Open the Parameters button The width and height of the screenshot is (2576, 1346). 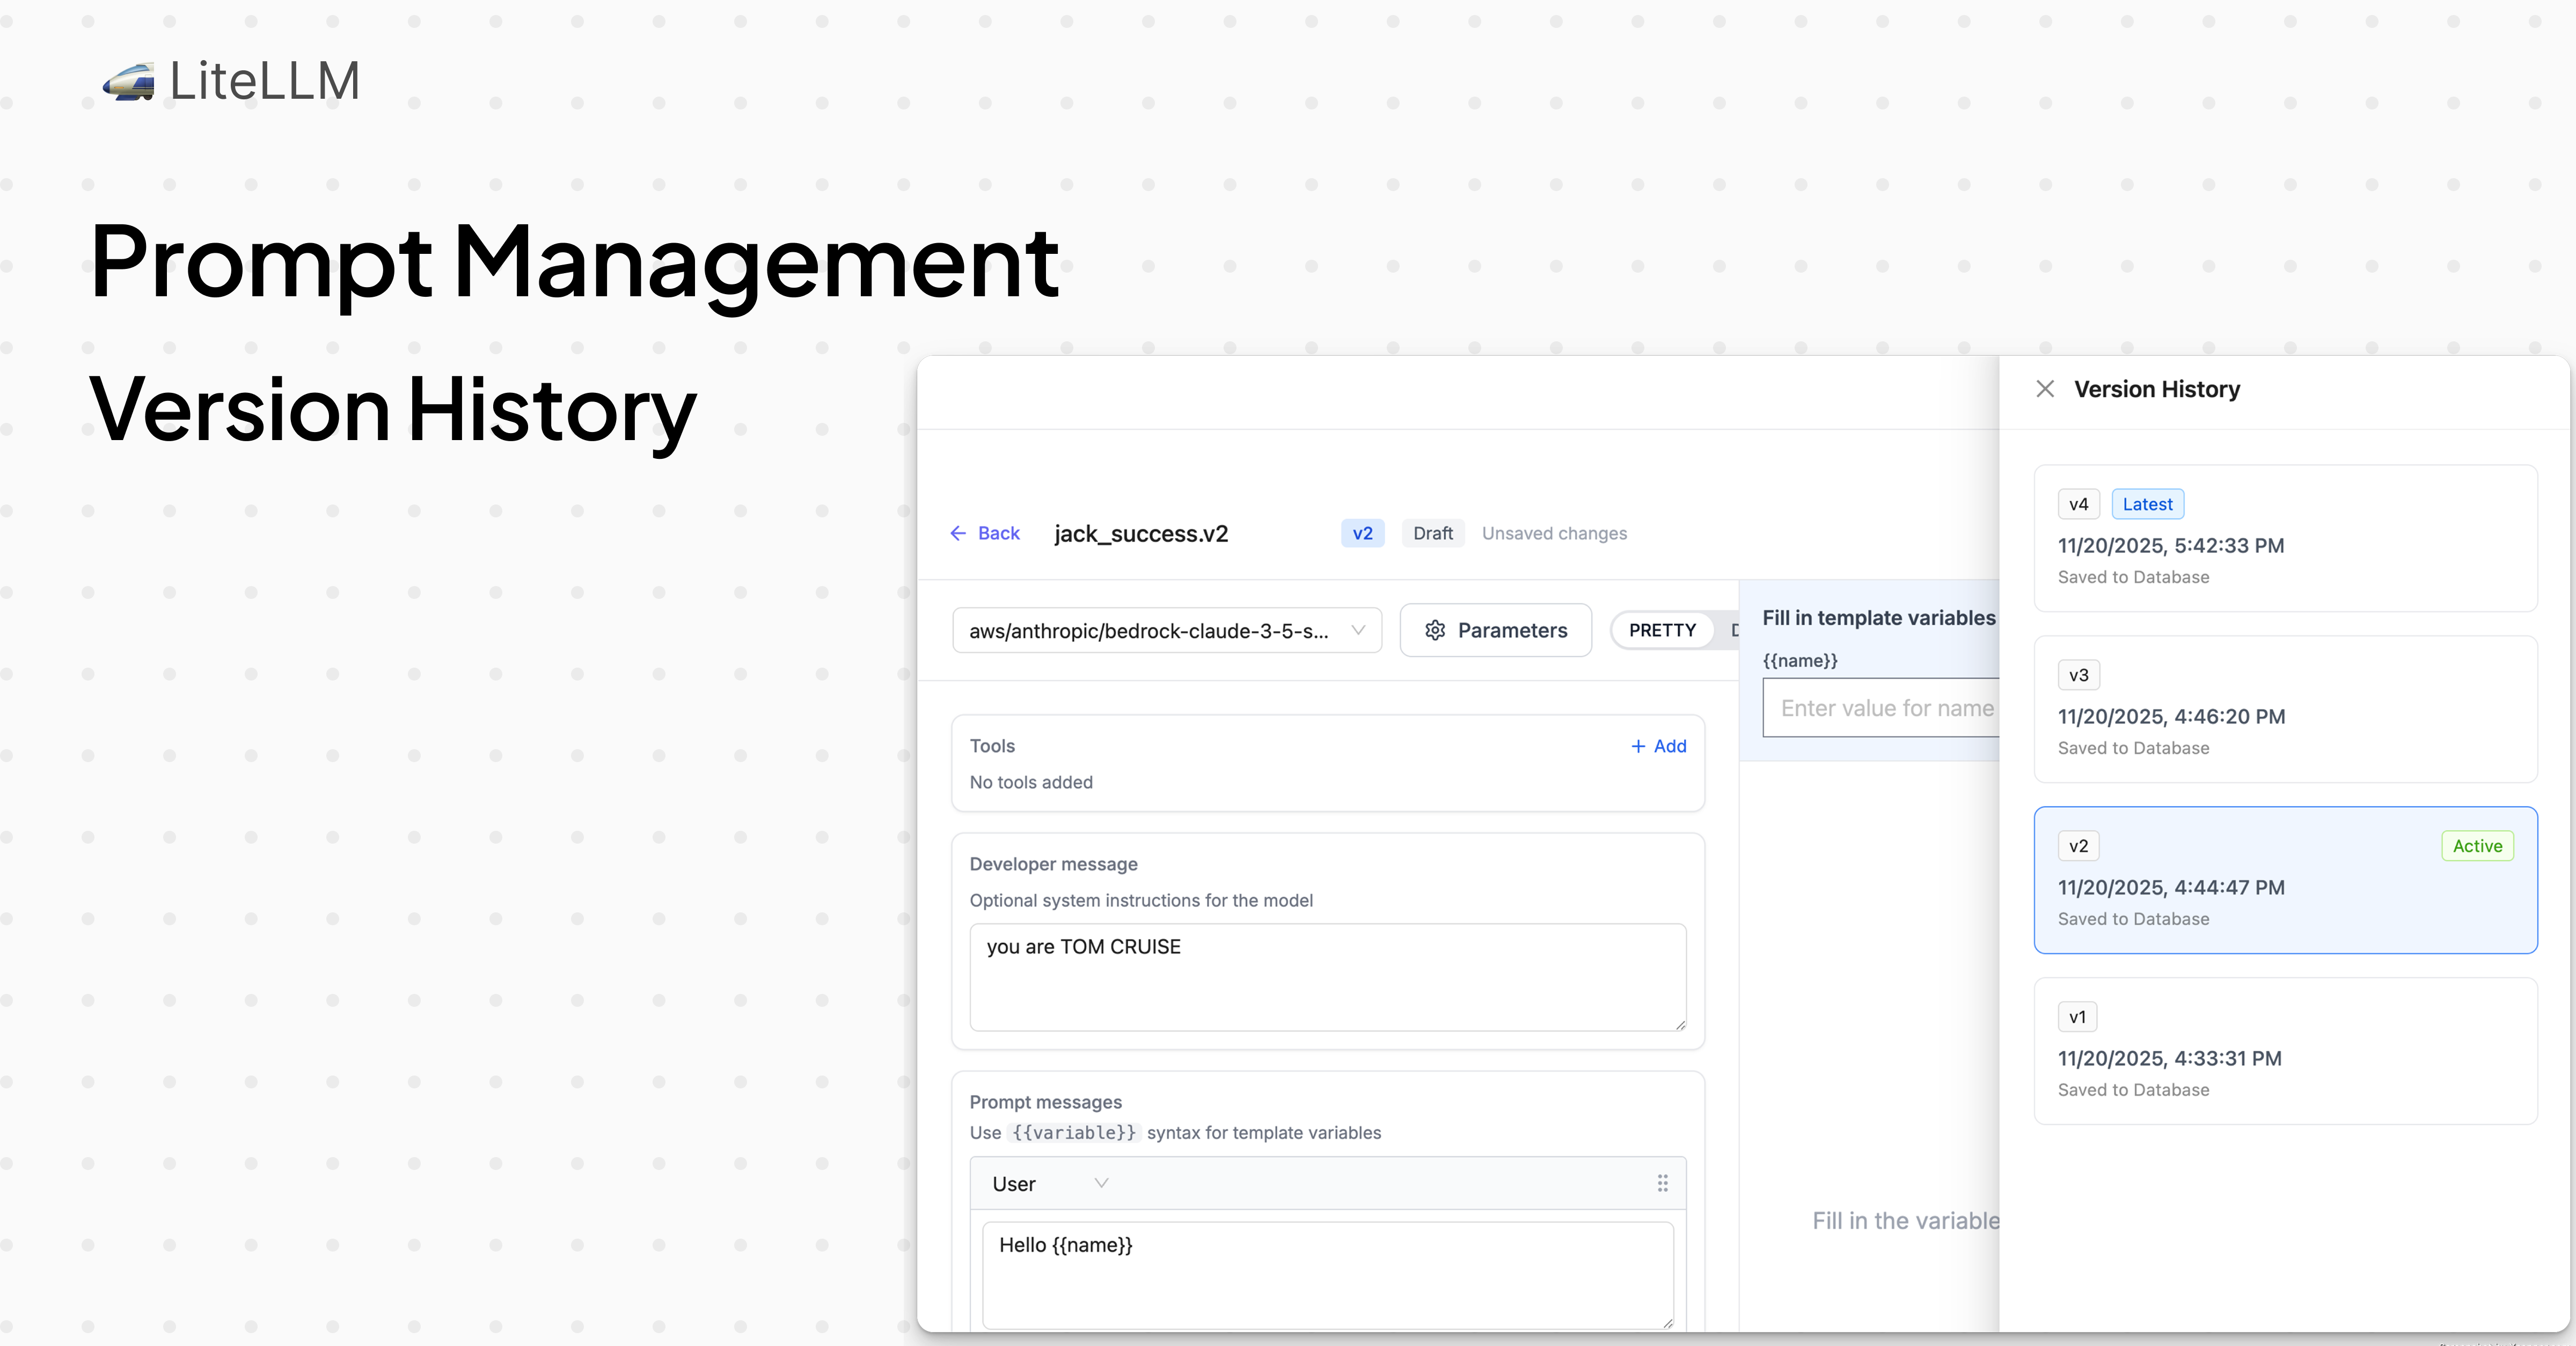click(x=1495, y=630)
